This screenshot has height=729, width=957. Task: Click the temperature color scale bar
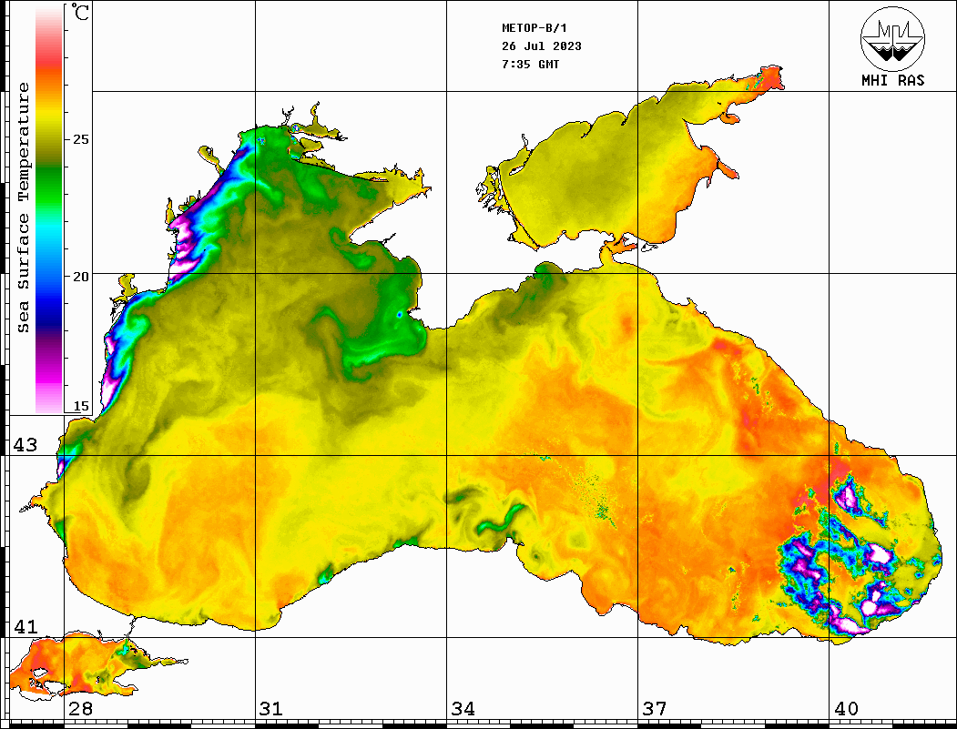[x=49, y=209]
